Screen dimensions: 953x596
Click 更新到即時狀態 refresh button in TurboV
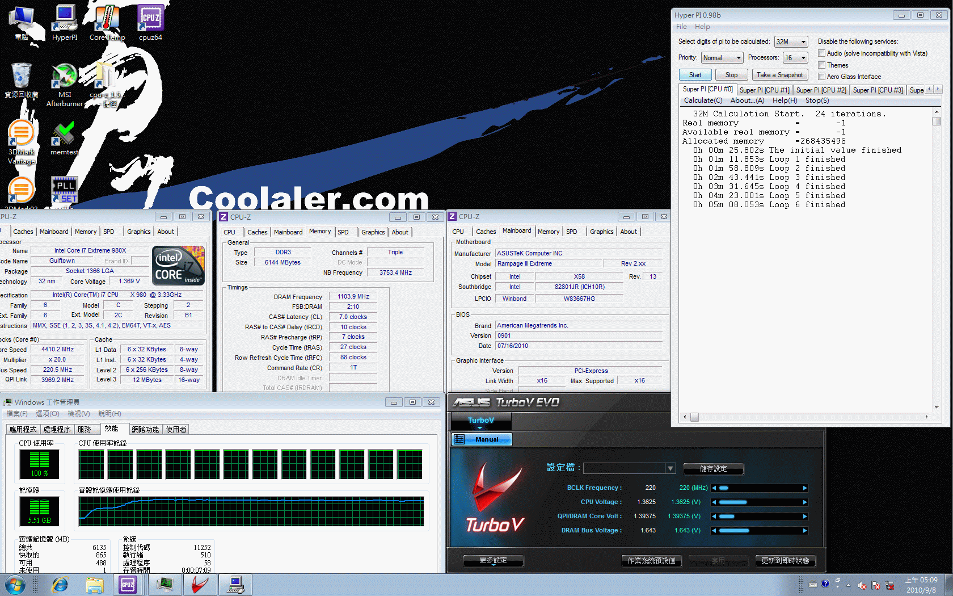(785, 561)
